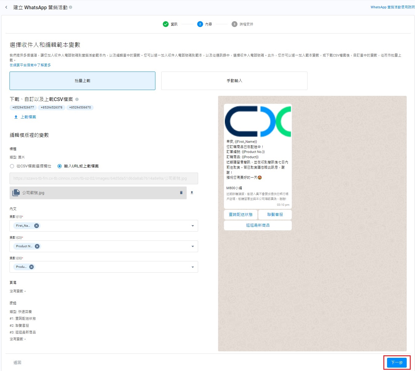Viewport: 415px width, 371px height.
Task: Click the M800小編 text in preview
Action: [x=234, y=188]
